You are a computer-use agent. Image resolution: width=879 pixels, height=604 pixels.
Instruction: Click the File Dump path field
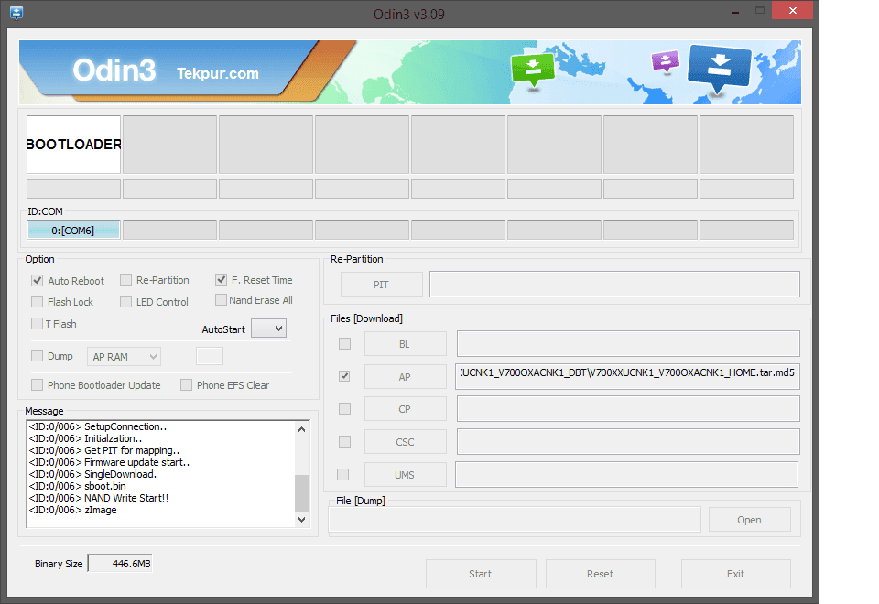pos(515,520)
